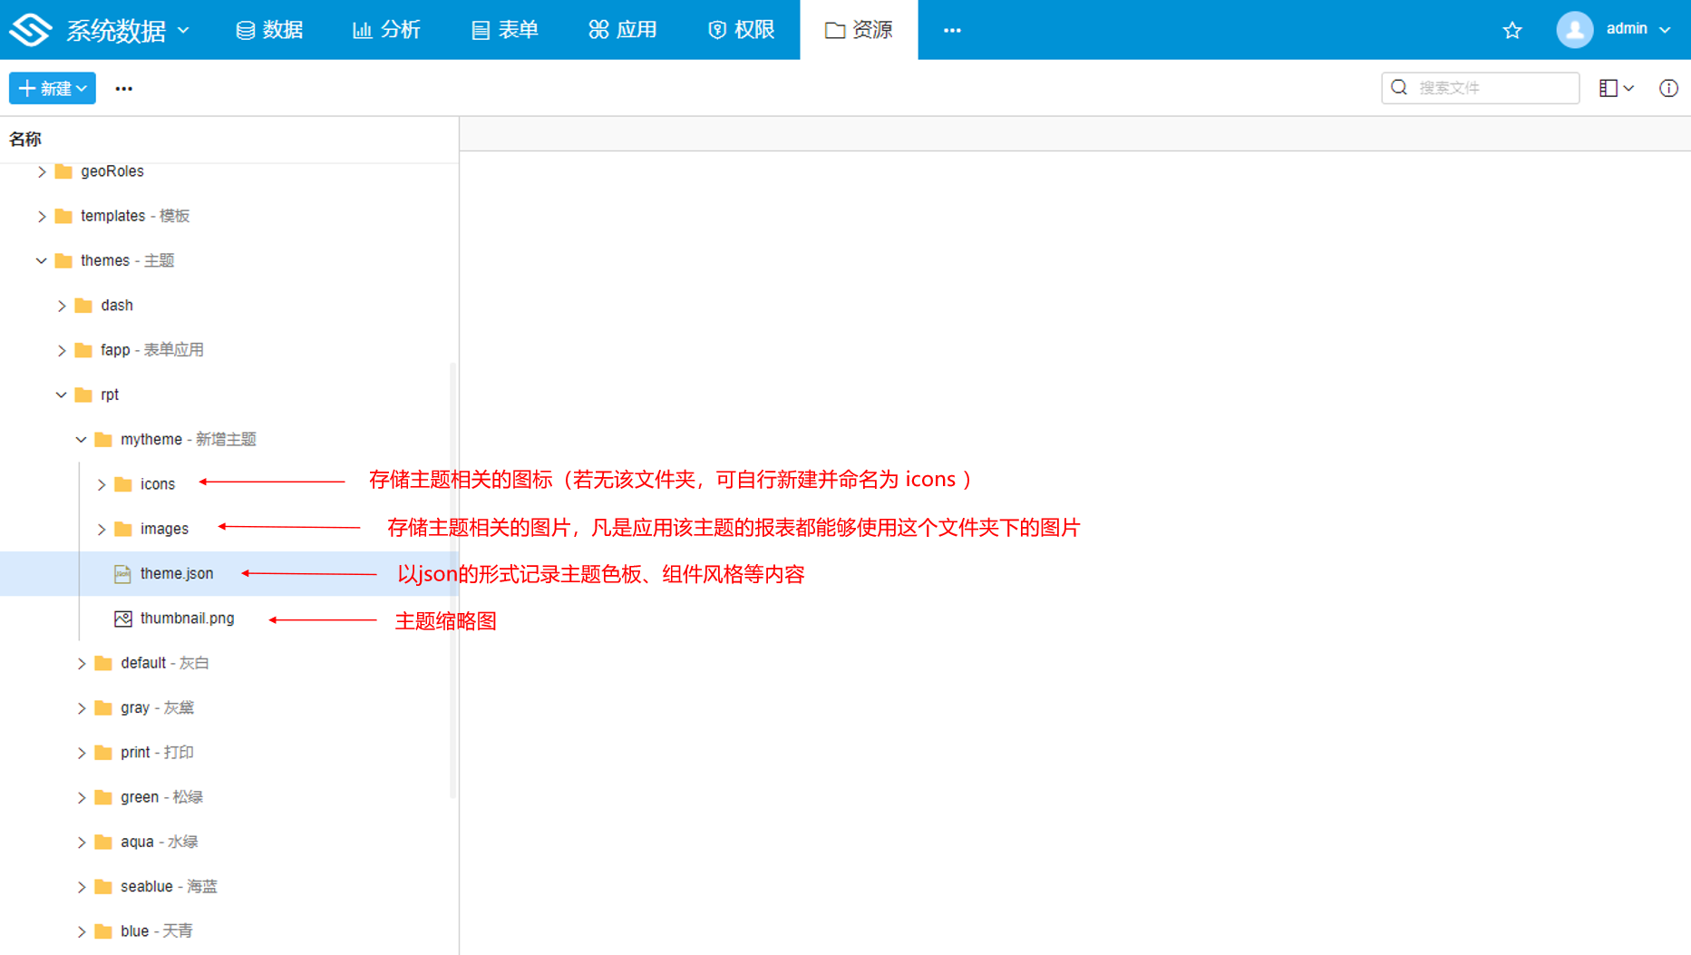Open the 权限 tab
This screenshot has width=1691, height=955.
tap(741, 30)
